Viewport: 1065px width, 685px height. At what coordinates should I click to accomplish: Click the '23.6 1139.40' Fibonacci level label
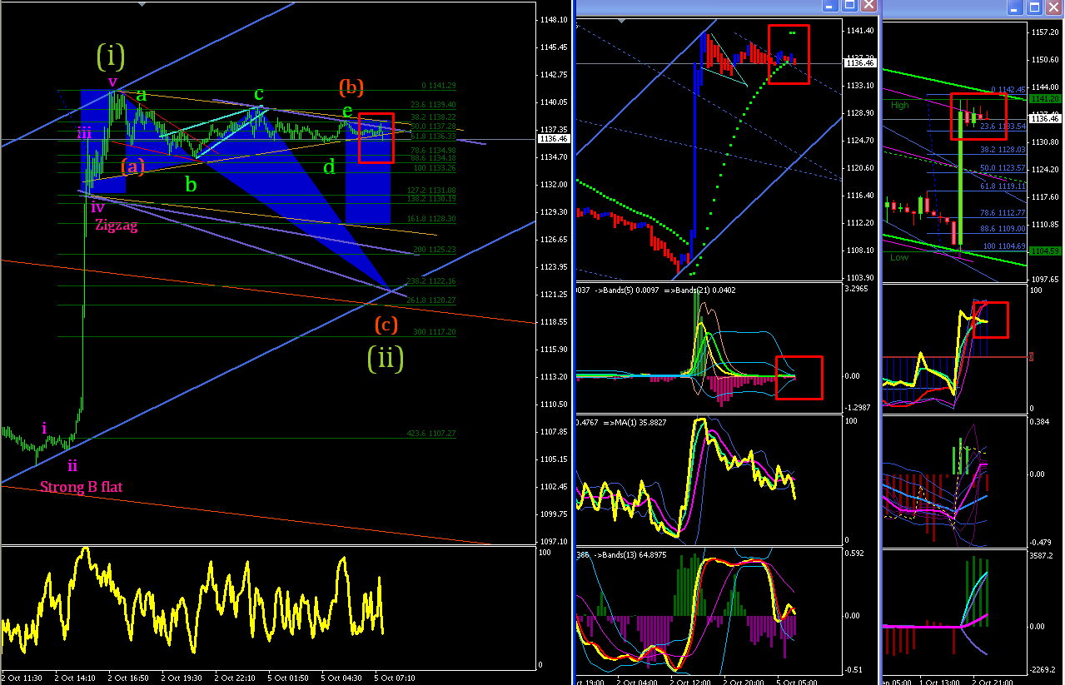pyautogui.click(x=433, y=105)
